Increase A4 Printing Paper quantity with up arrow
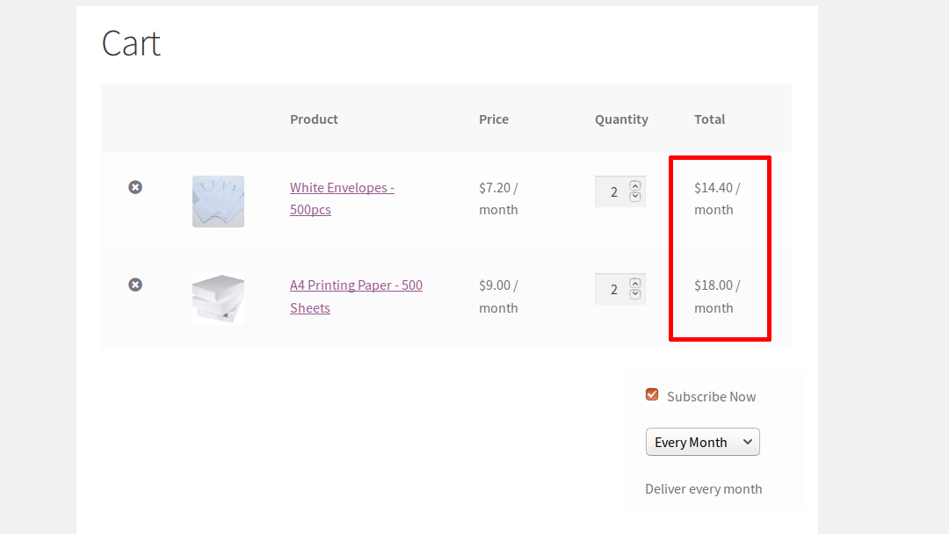 point(635,283)
